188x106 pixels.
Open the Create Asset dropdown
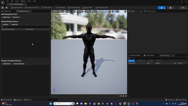tap(47, 8)
